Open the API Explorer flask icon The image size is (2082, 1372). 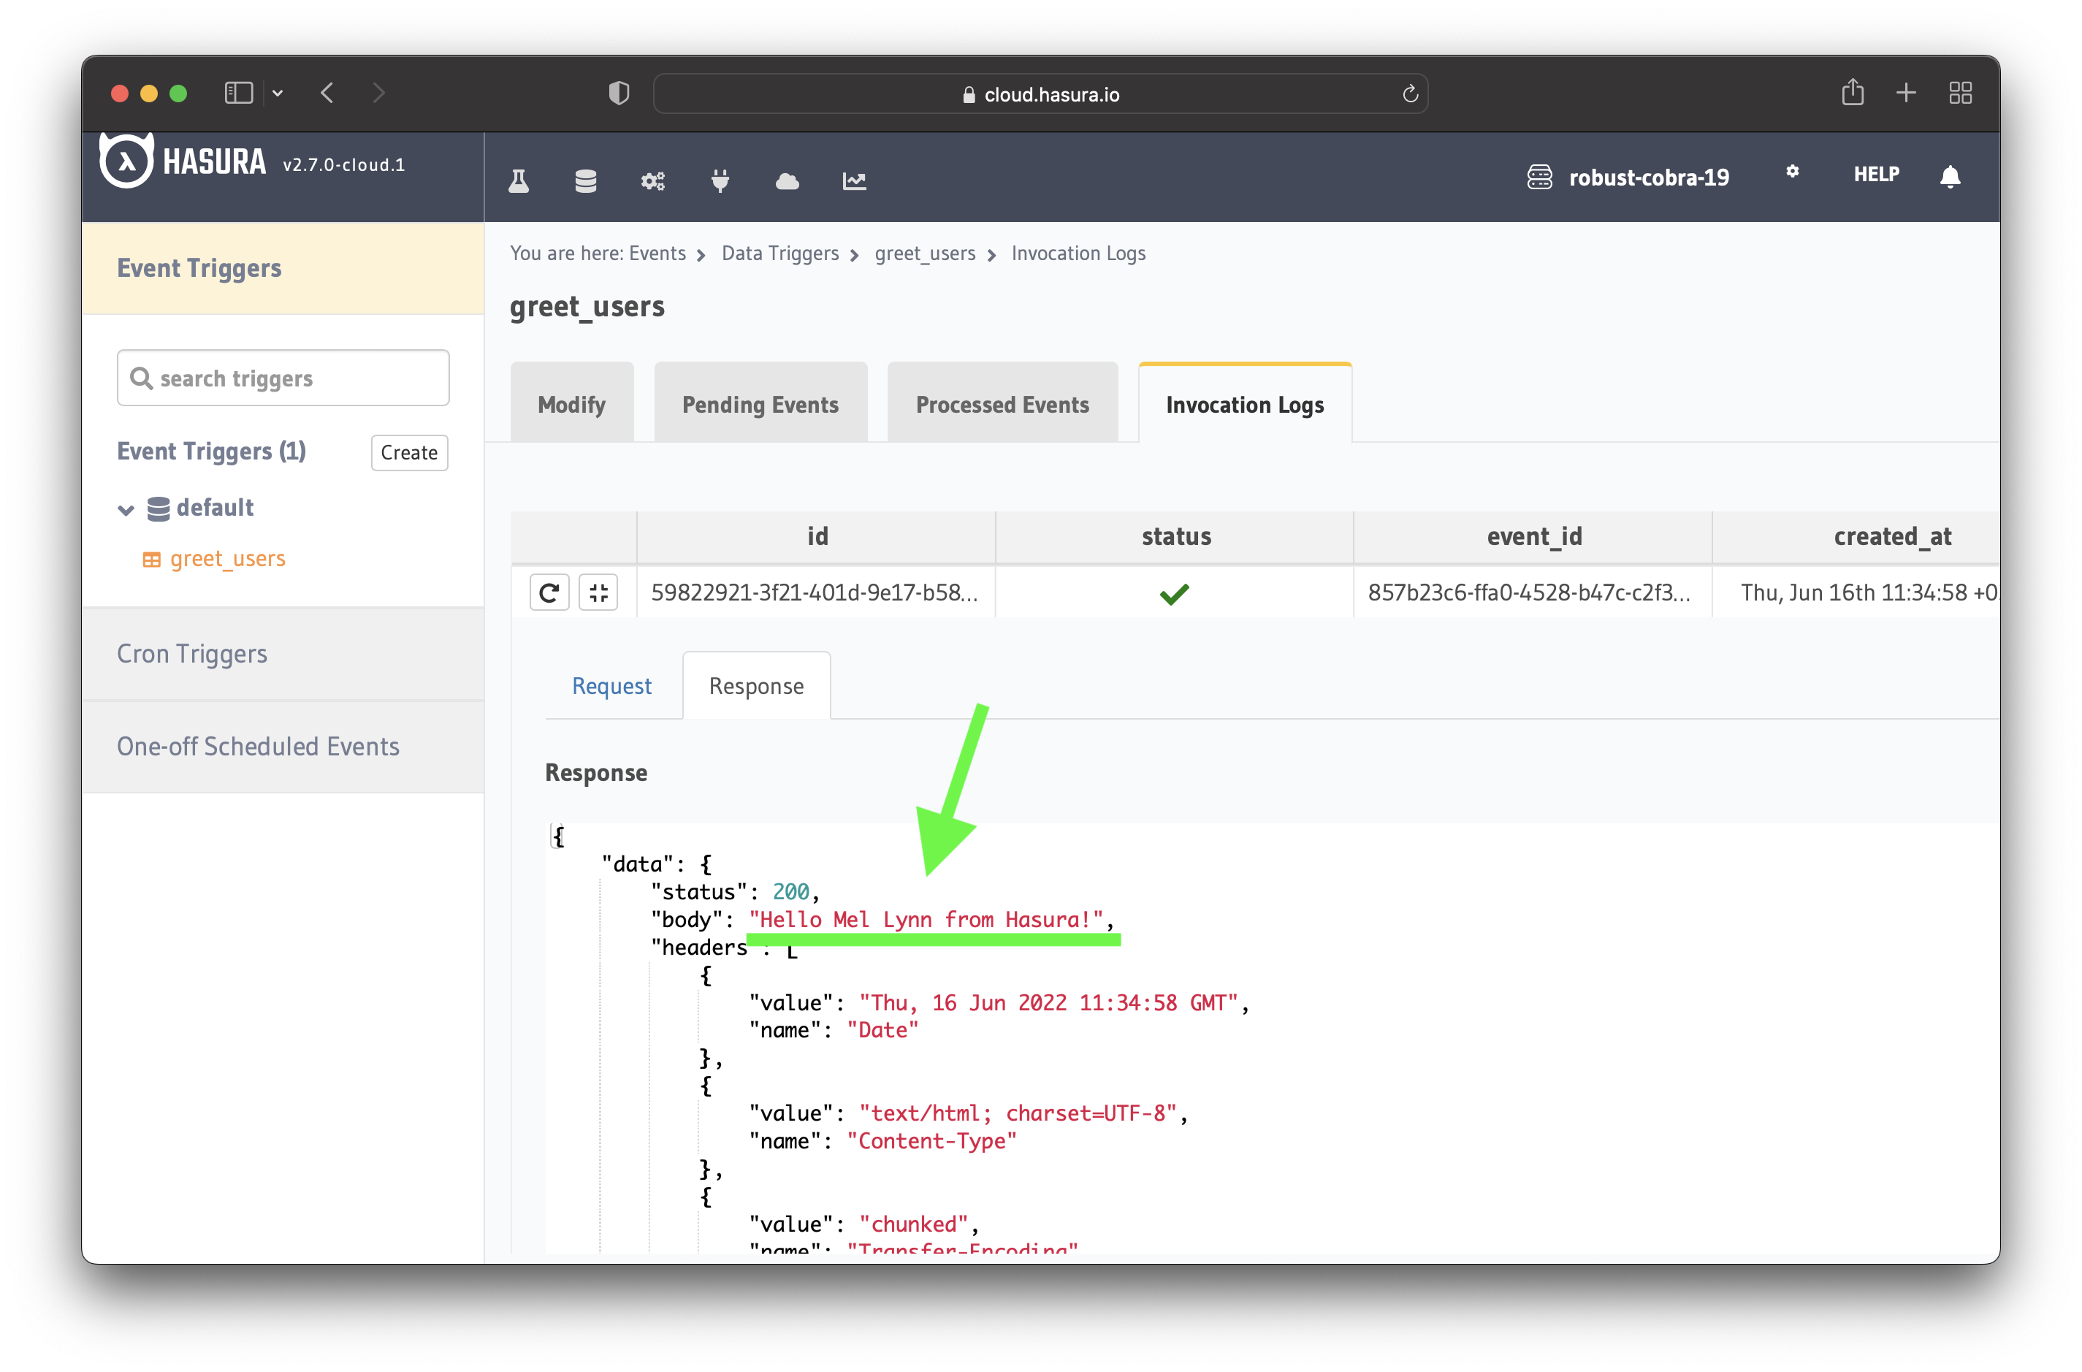pyautogui.click(x=518, y=181)
